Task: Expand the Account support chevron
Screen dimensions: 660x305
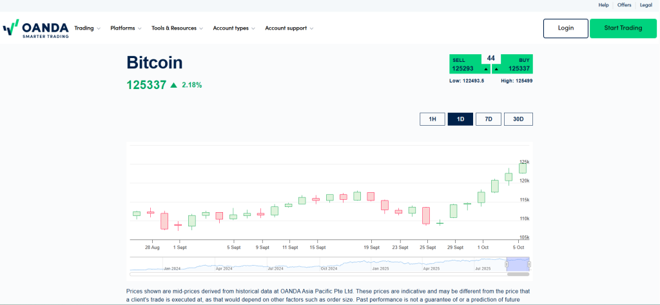Action: [x=311, y=28]
